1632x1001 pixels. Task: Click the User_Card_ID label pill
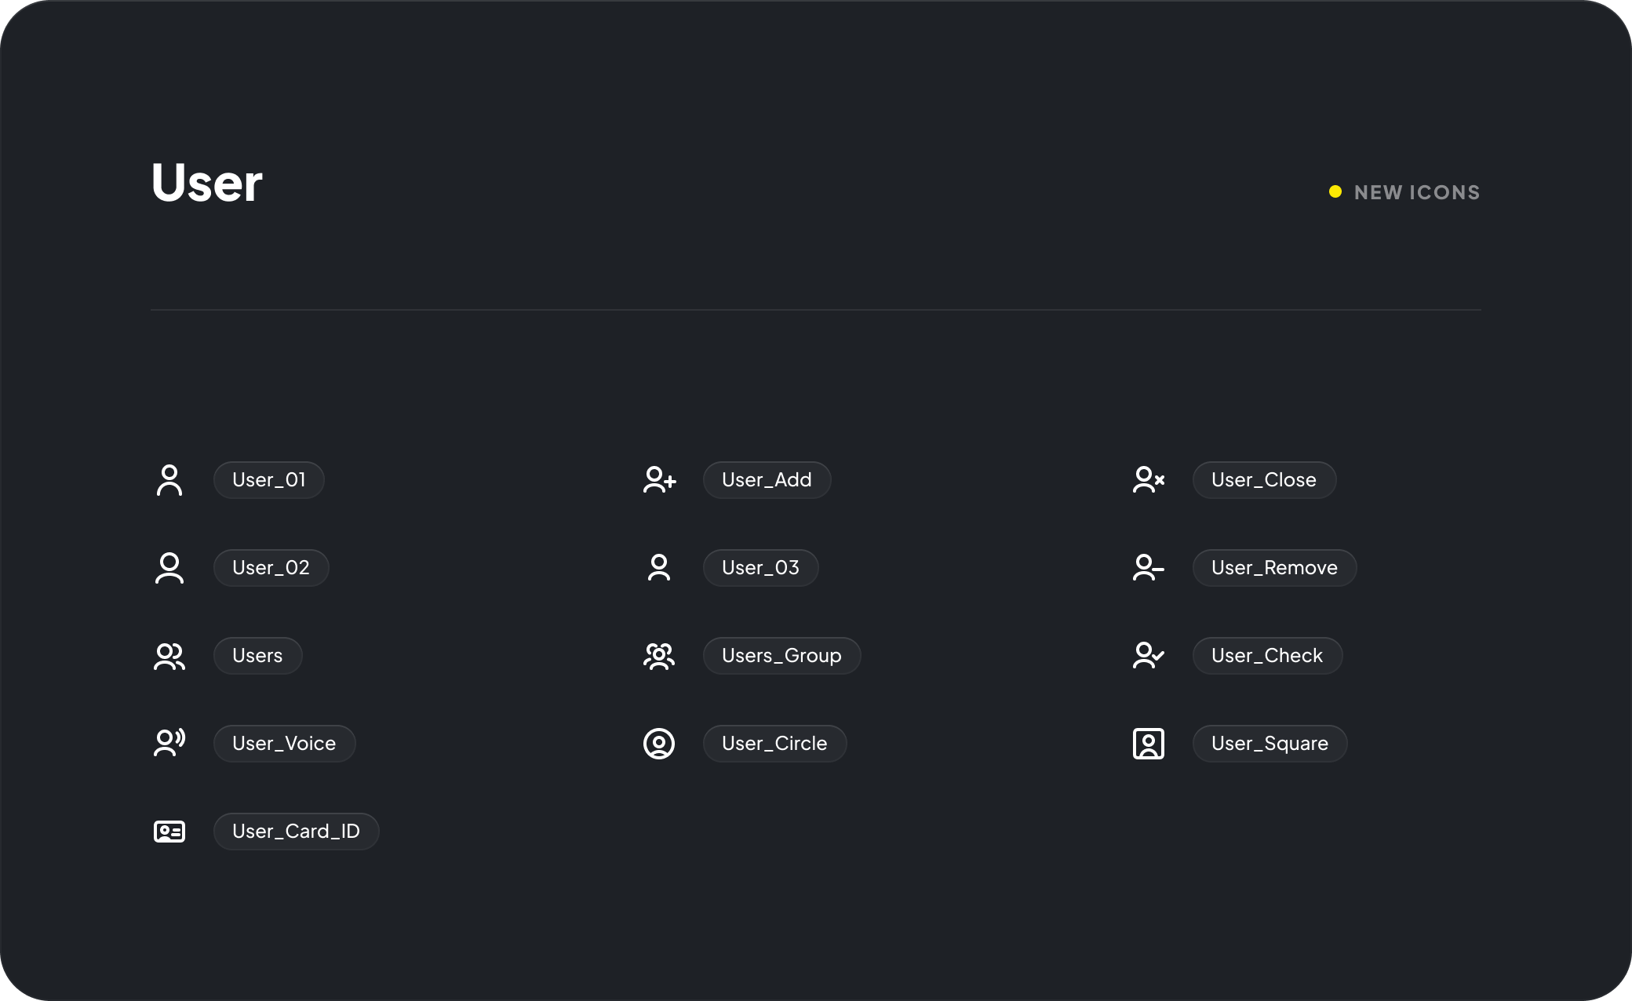point(296,832)
